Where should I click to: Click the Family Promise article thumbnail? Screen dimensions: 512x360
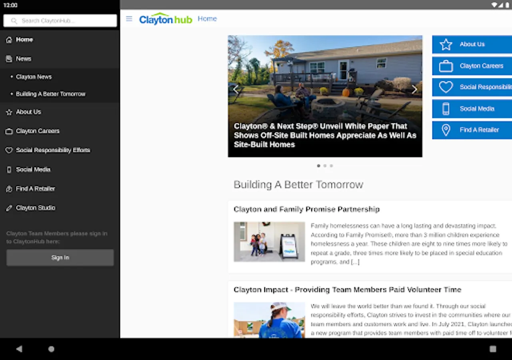coord(269,242)
